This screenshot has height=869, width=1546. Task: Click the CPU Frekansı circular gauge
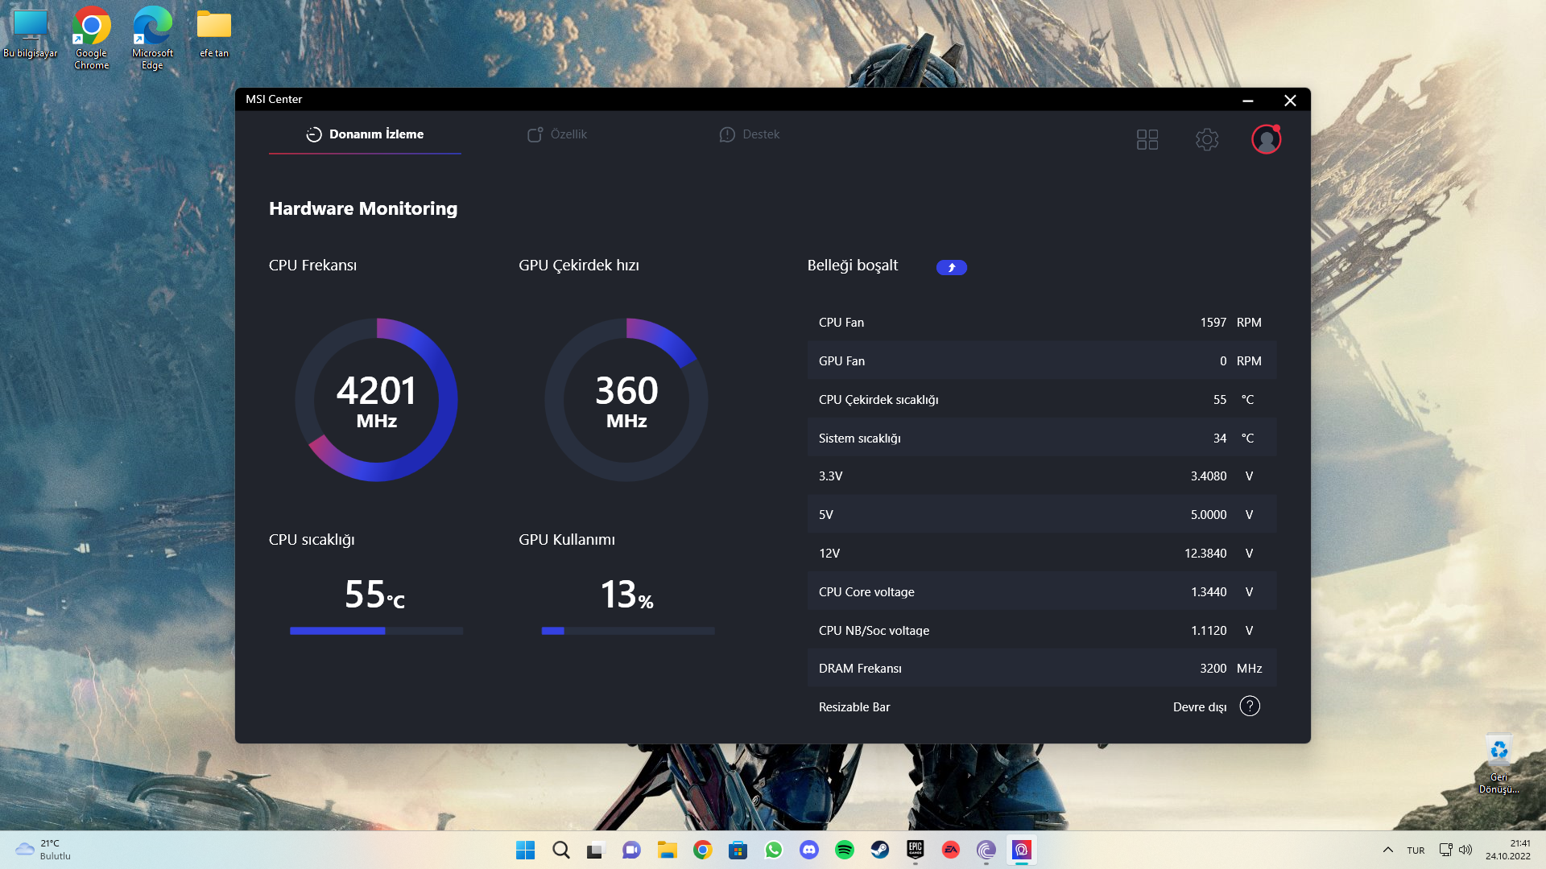pyautogui.click(x=376, y=400)
